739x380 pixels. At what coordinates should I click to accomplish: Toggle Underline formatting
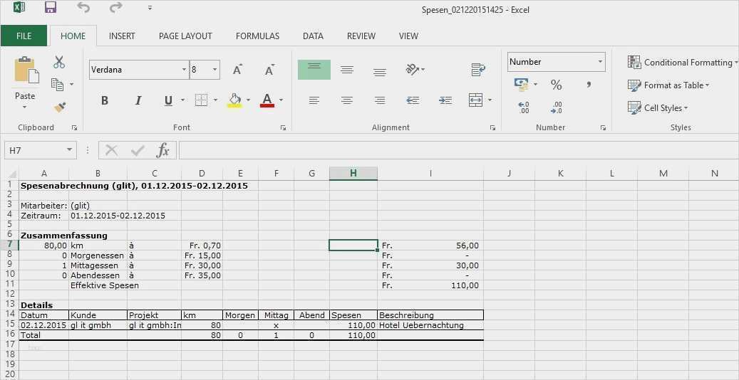168,100
